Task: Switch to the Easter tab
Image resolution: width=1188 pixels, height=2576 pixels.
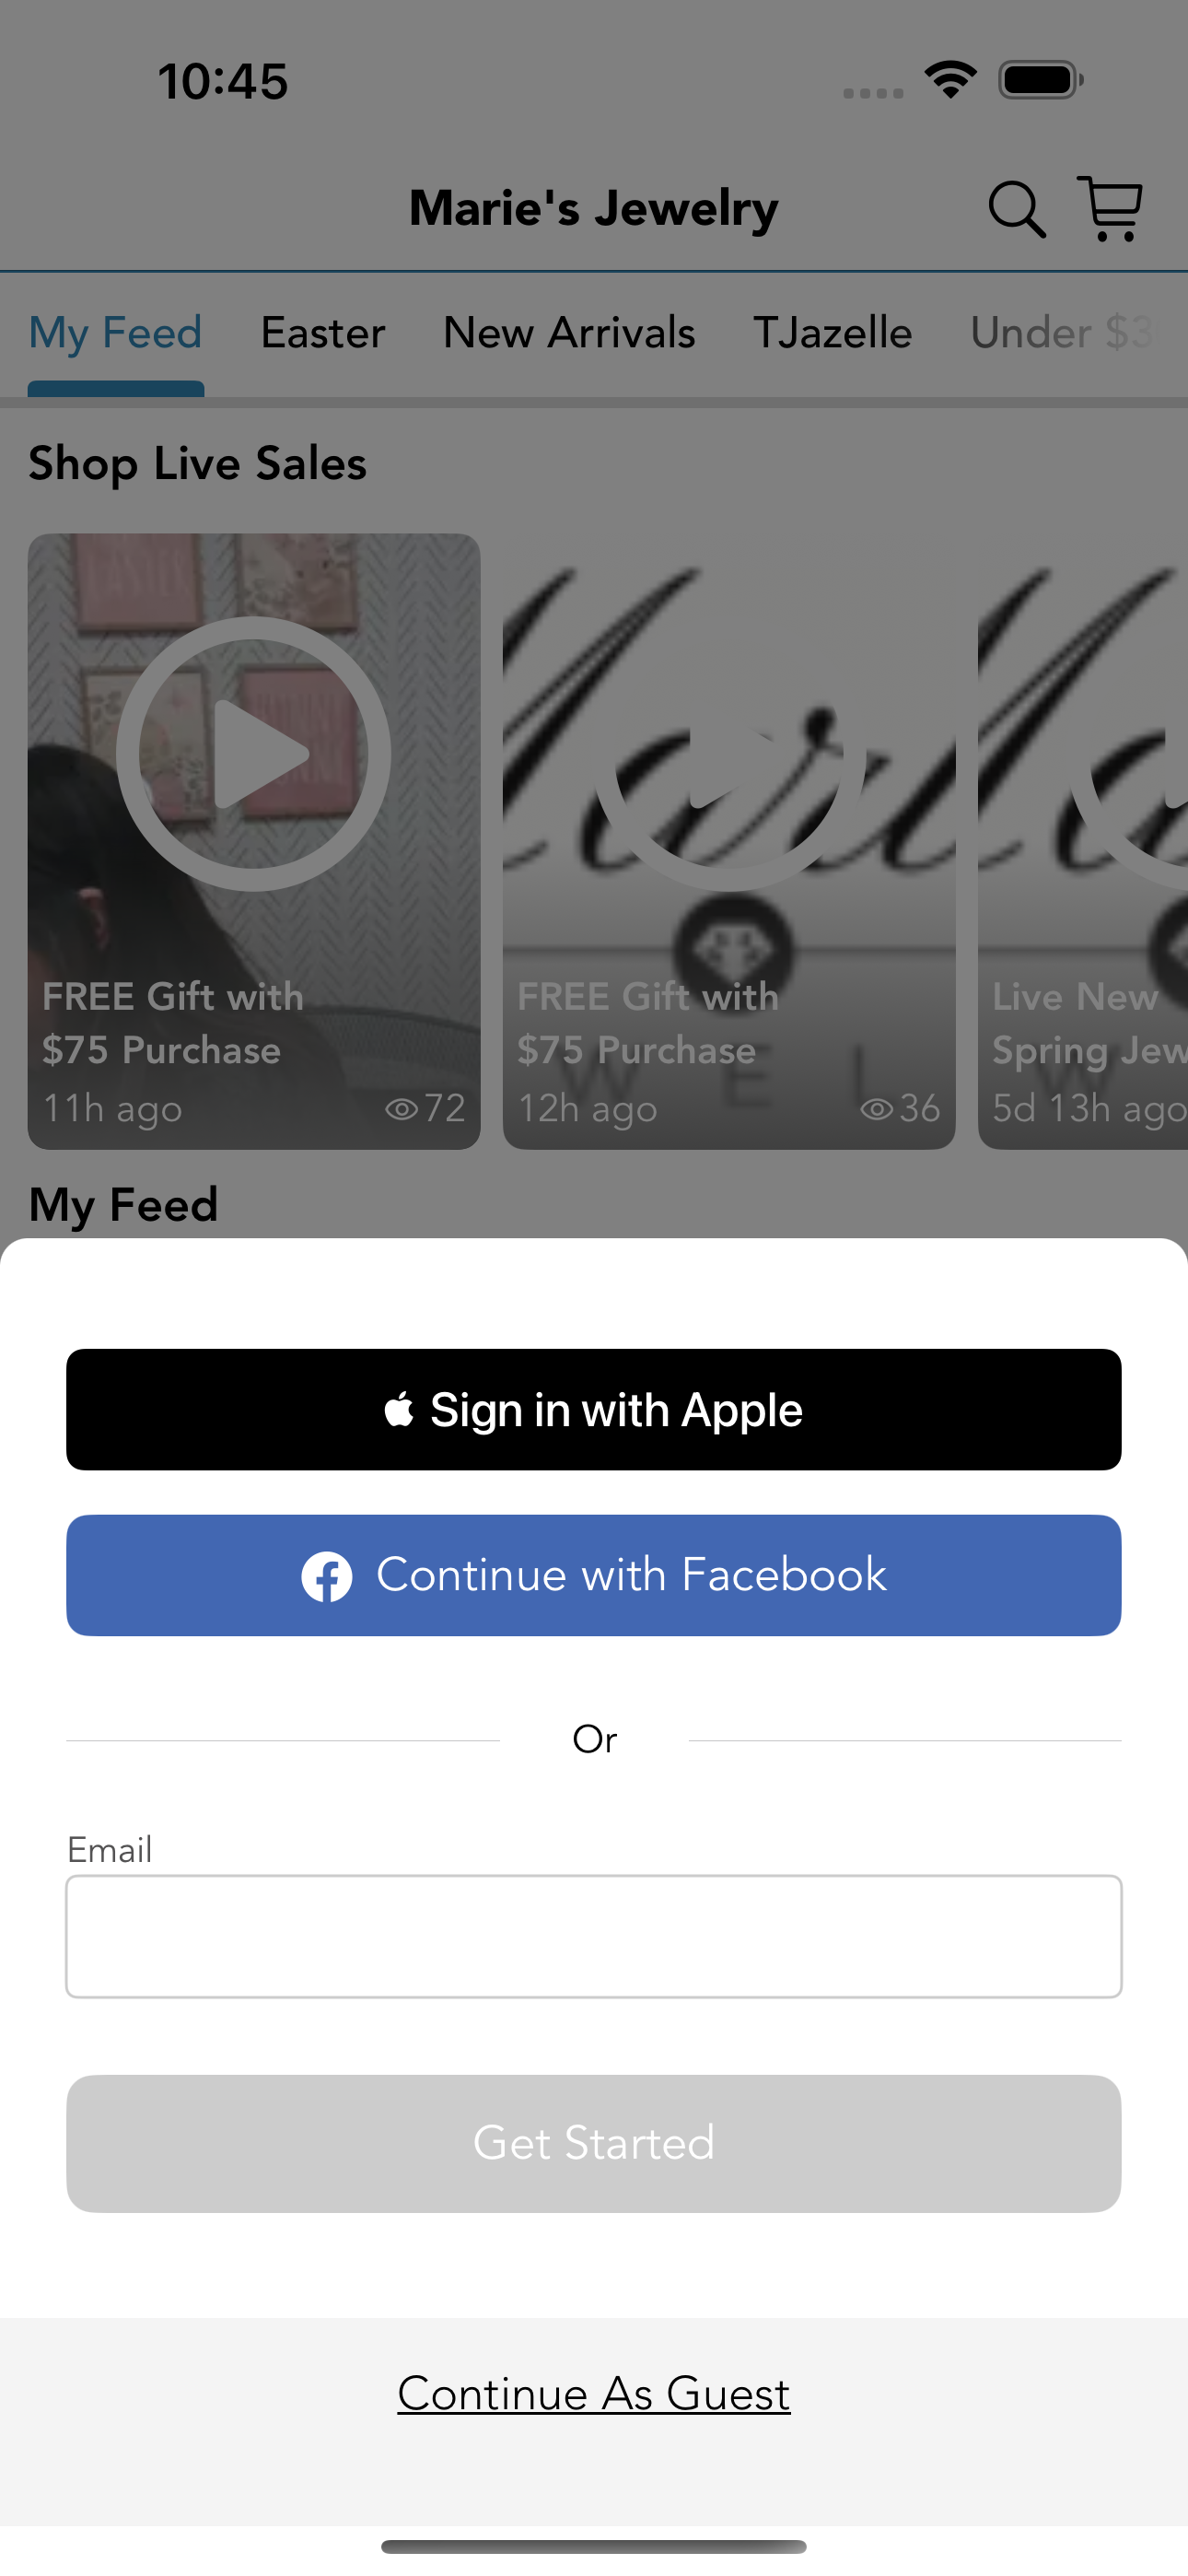Action: [323, 332]
